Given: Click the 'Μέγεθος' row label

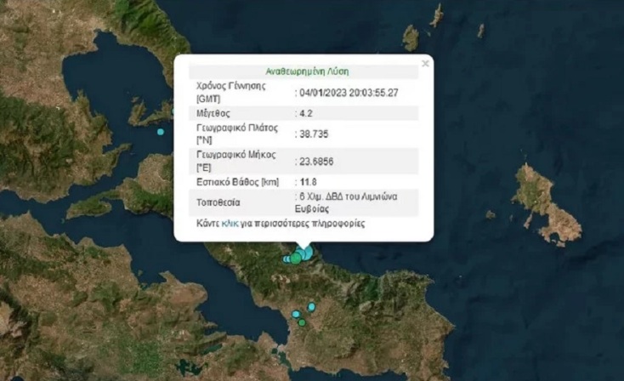Looking at the screenshot, I should 213,112.
